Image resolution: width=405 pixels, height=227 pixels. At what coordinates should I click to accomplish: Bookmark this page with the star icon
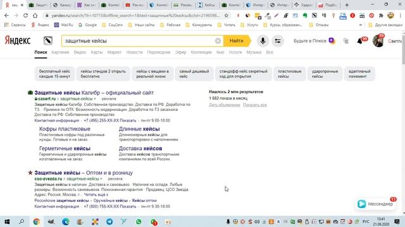pos(227,15)
